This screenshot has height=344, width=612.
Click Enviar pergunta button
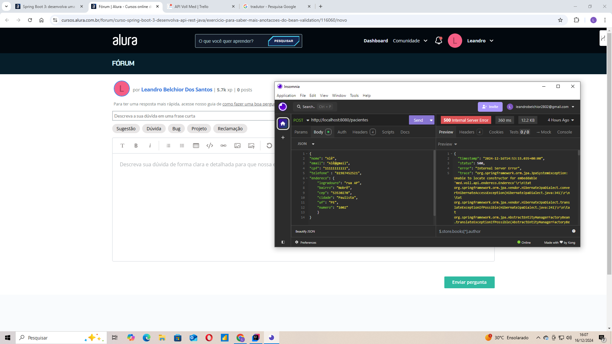tap(469, 282)
